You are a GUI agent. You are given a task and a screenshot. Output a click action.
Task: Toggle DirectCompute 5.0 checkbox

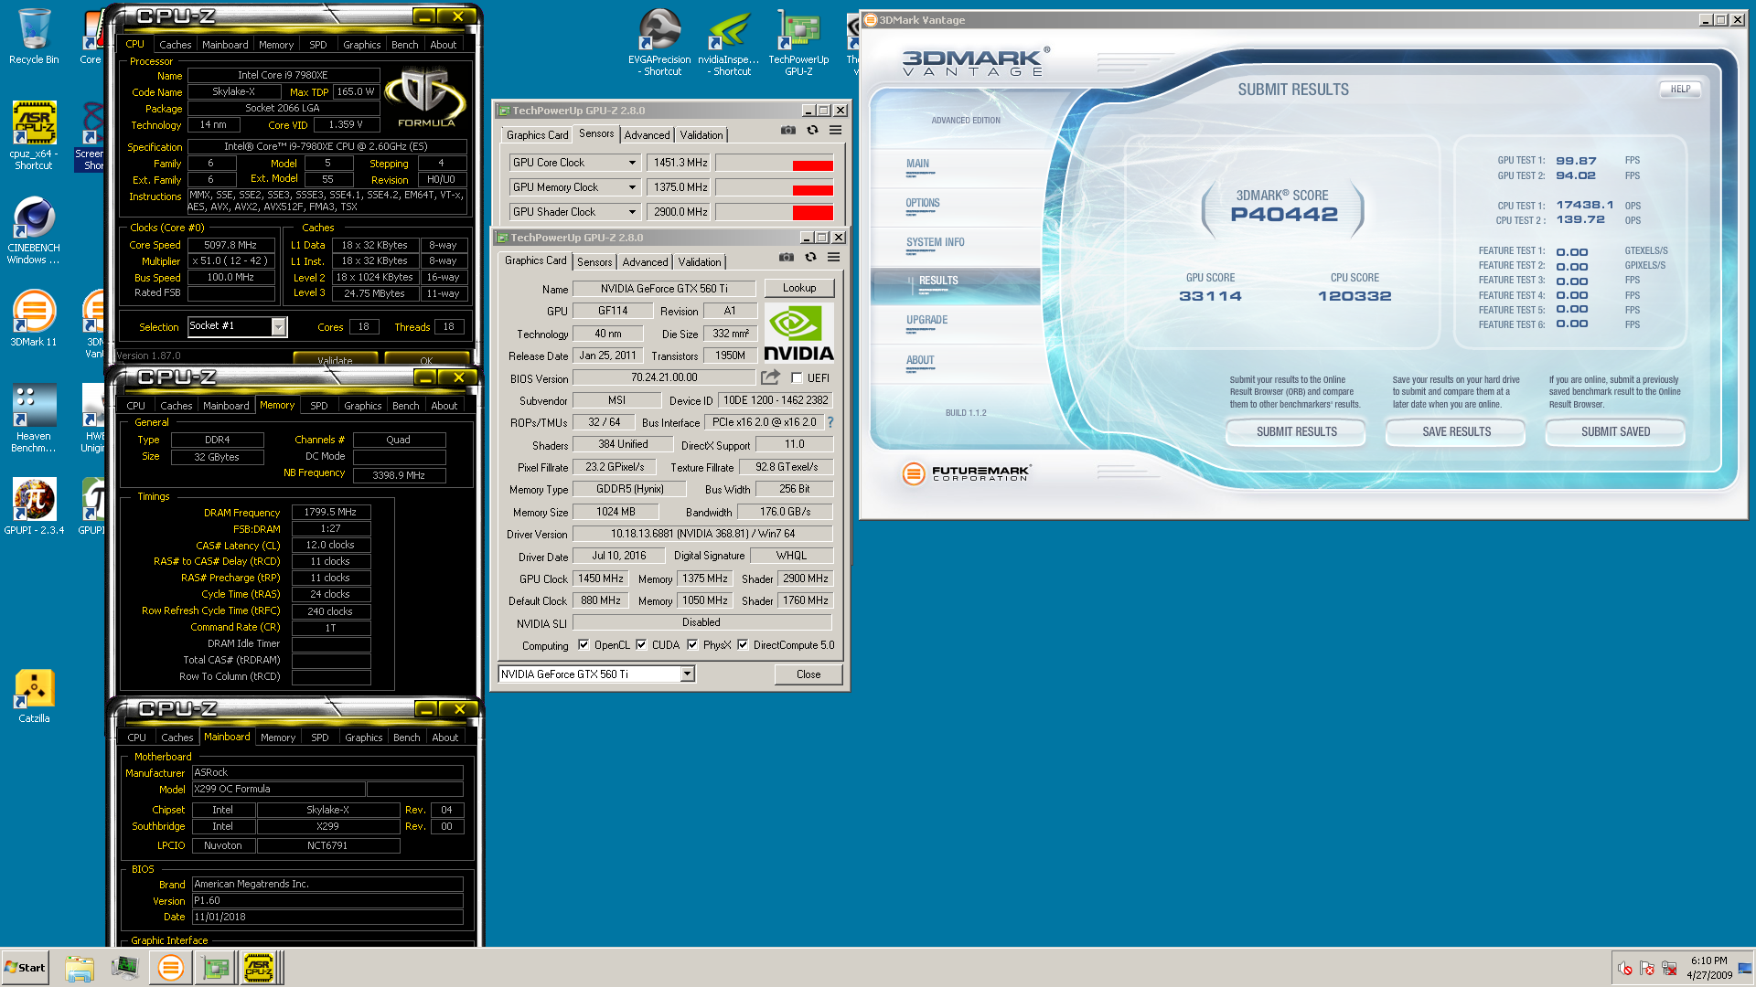743,645
